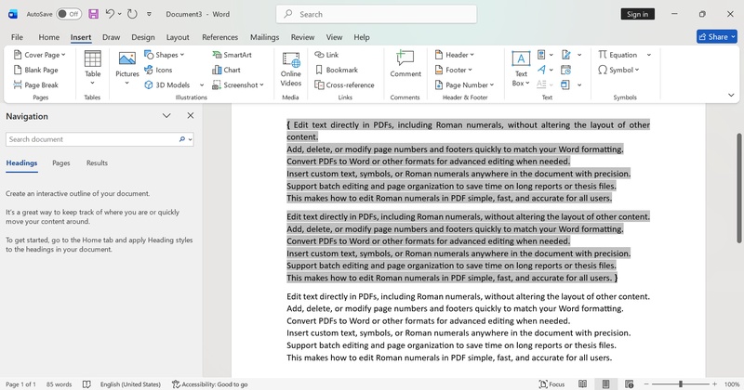Screen dimensions: 744x390
Task: Insert Online Videos into document
Action: [x=291, y=67]
